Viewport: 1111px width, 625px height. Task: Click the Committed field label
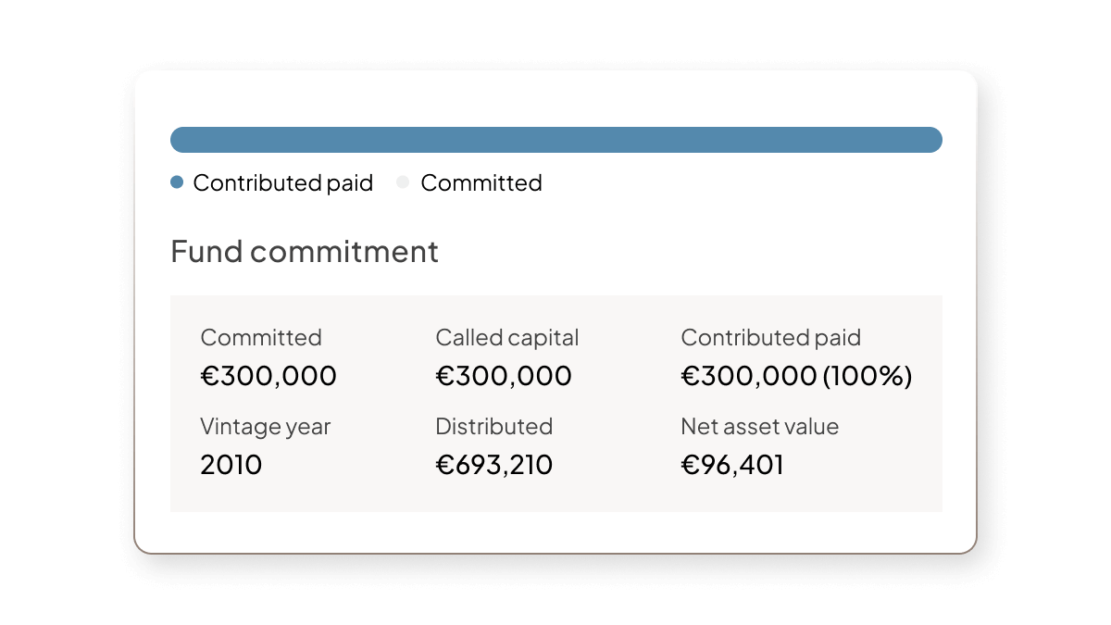[261, 338]
